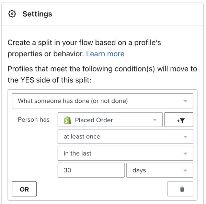
Task: Add an OR condition
Action: tap(24, 189)
